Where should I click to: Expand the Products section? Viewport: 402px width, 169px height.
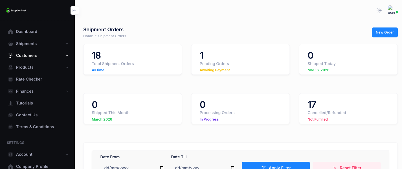(x=67, y=67)
